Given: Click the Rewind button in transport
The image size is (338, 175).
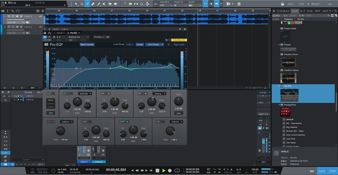Looking at the screenshot, I should [x=137, y=171].
